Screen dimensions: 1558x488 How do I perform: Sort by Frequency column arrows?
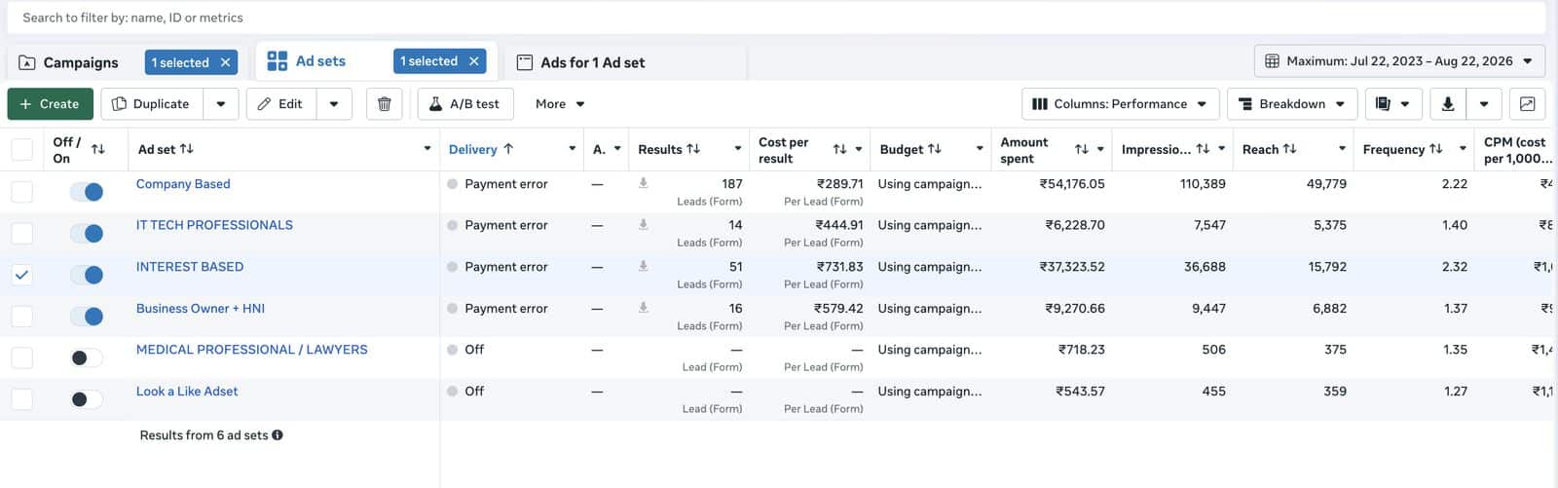(1435, 149)
